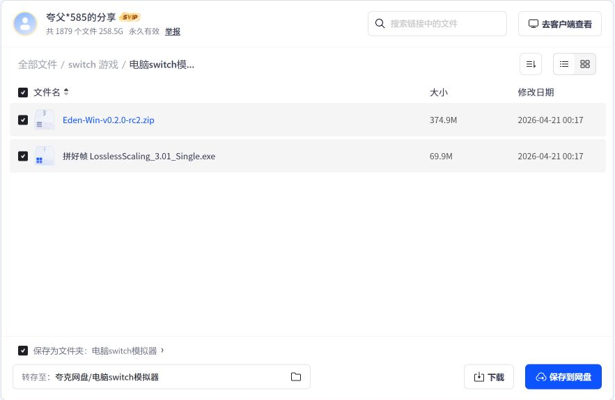615x400 pixels.
Task: Uncheck the Eden-Win-v0.2.0-rc2.zip checkbox
Action: (x=23, y=120)
